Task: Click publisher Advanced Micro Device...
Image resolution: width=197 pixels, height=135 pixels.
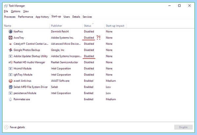Action: 66,44
